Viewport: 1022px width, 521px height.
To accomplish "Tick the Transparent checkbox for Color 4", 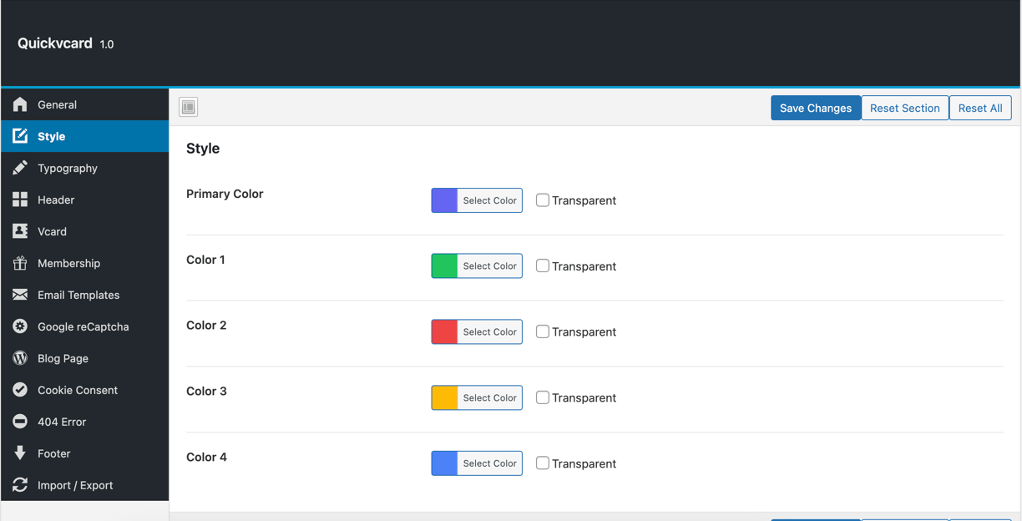I will coord(543,463).
